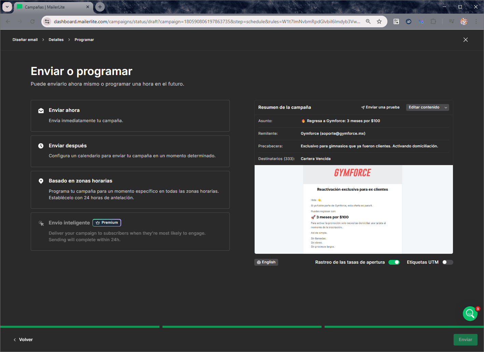Click the Premium crown badge on Envío inteligente
484x352 pixels.
pyautogui.click(x=106, y=222)
